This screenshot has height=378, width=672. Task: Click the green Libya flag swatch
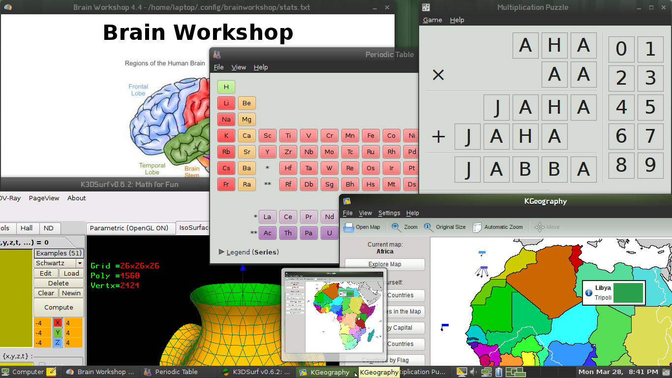(x=628, y=293)
